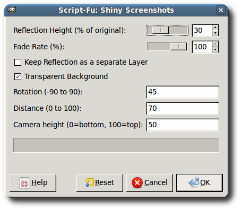Click the Reflection Height value field

(x=202, y=30)
